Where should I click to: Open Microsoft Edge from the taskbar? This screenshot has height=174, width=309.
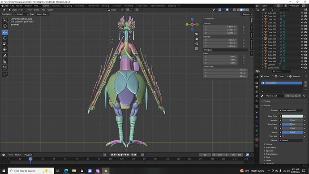[66, 171]
